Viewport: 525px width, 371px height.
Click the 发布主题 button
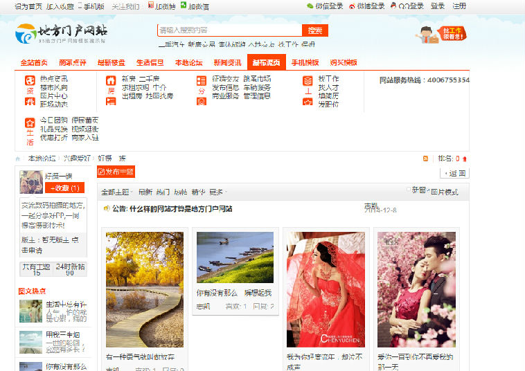[116, 172]
